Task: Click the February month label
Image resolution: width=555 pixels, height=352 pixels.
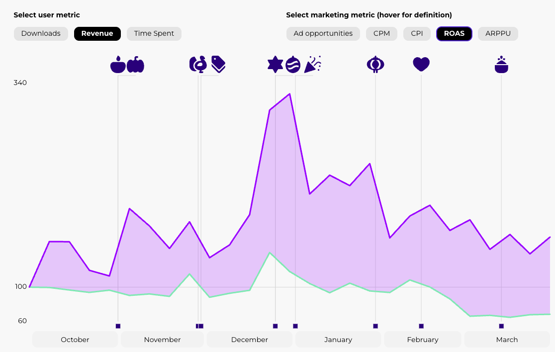Action: point(423,340)
